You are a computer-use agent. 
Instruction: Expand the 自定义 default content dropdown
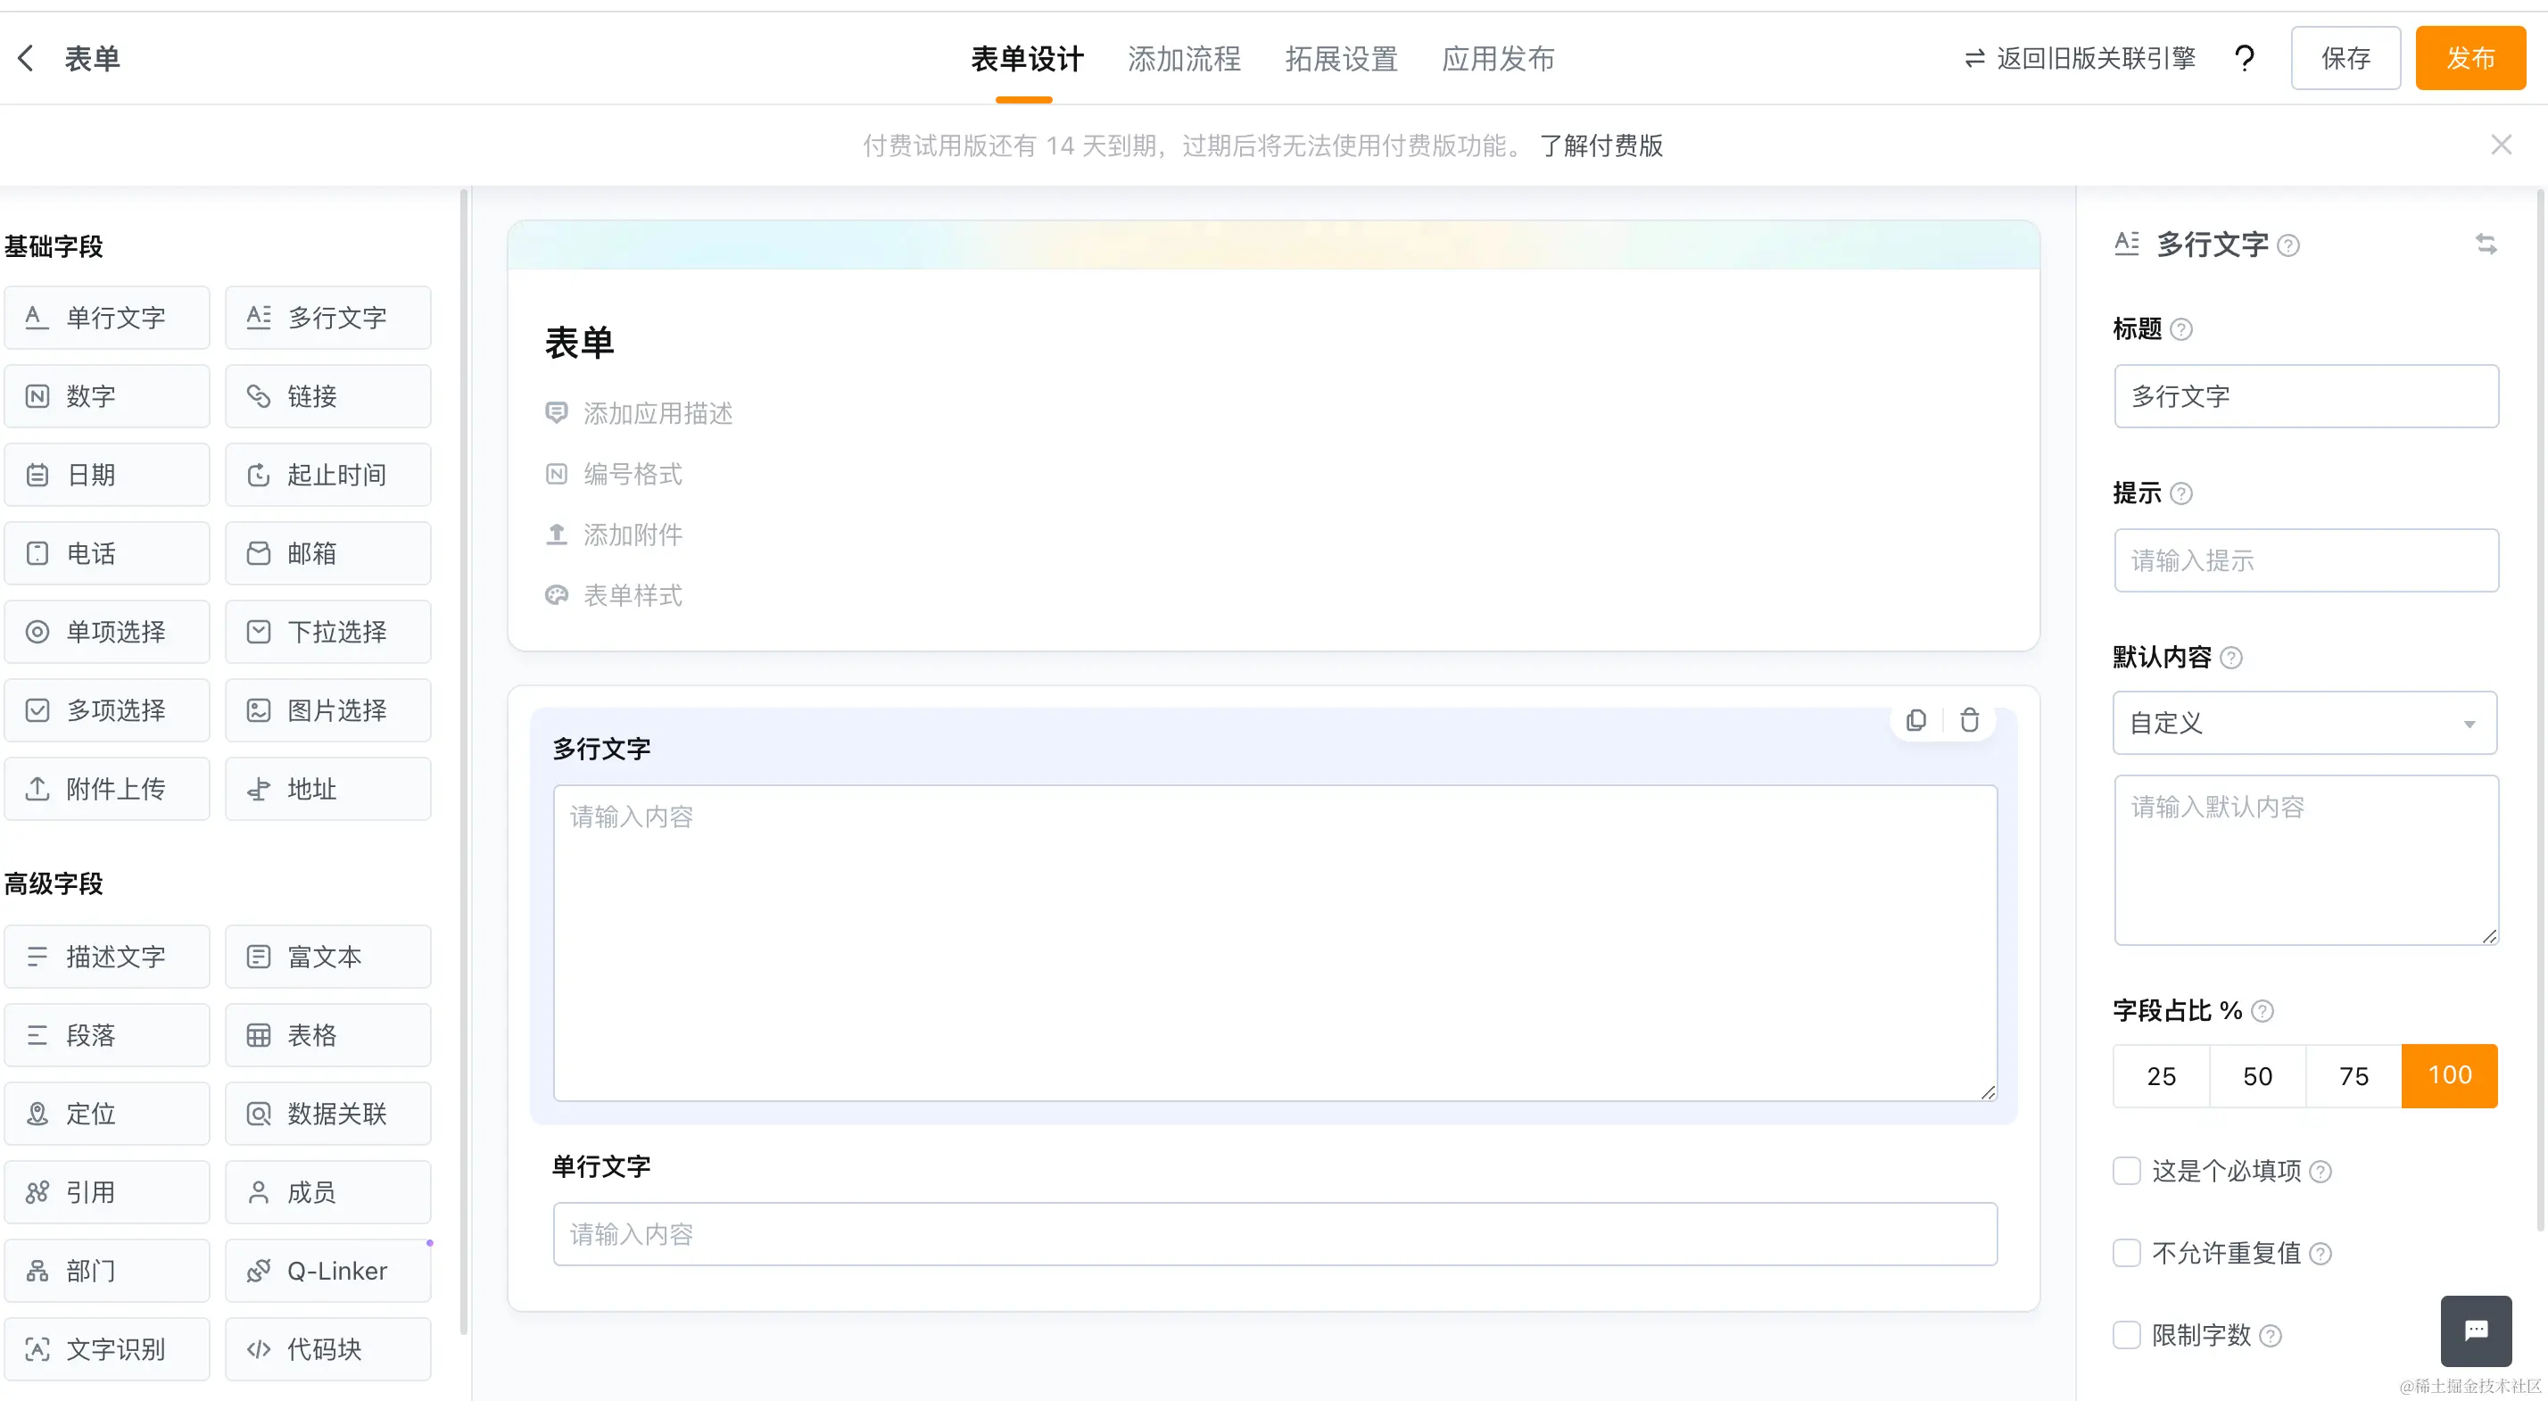tap(2304, 724)
